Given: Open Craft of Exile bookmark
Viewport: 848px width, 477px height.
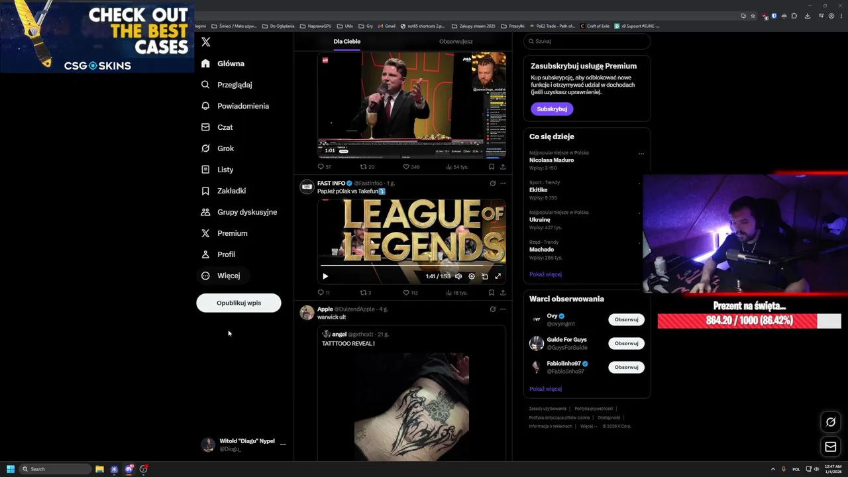Looking at the screenshot, I should click(595, 26).
